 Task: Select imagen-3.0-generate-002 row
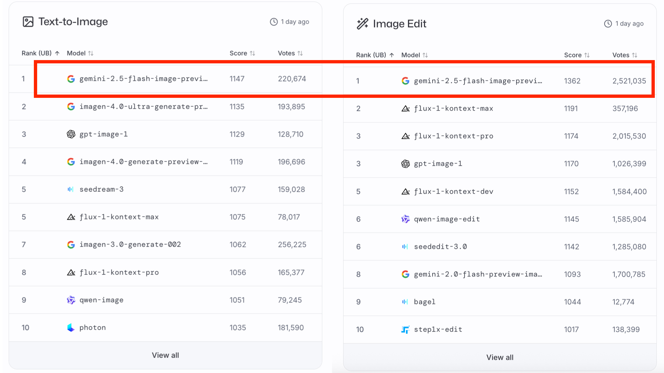pyautogui.click(x=130, y=245)
